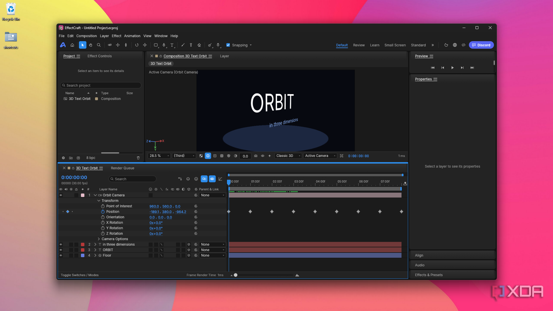Image resolution: width=553 pixels, height=311 pixels.
Task: Select the Clone Stamp tool
Action: [x=191, y=45]
